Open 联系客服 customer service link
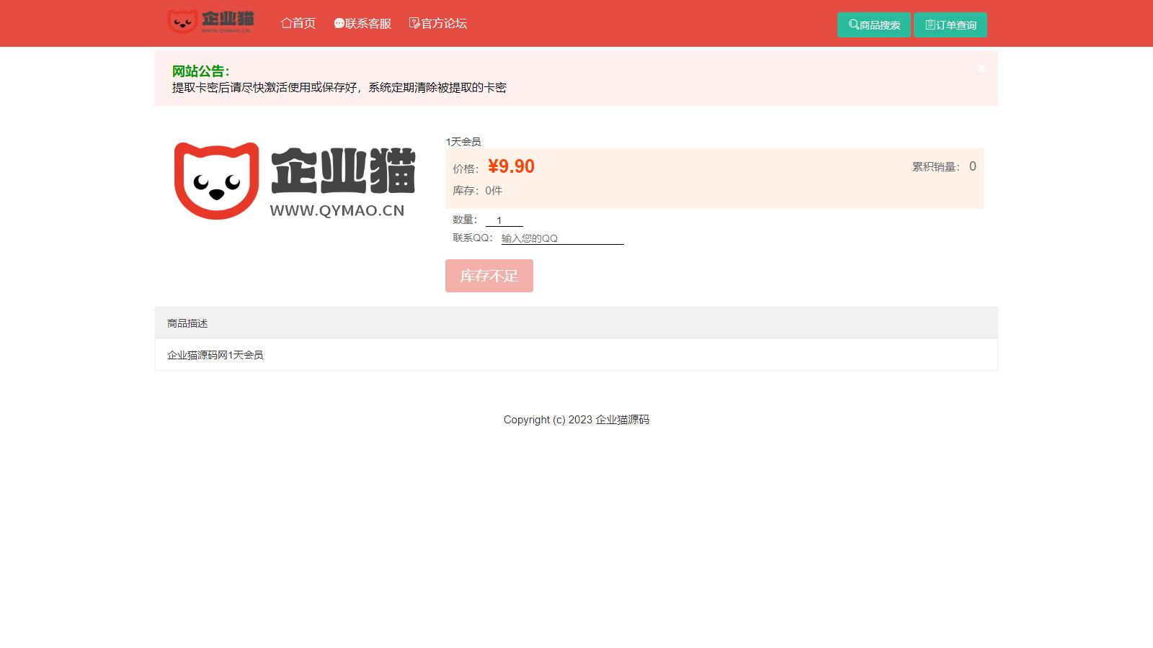Screen dimensions: 1153x648 tap(362, 23)
